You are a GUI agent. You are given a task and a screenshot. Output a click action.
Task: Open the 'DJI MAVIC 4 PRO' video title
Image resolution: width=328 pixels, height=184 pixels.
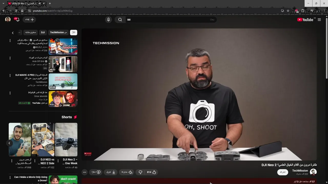point(31,77)
